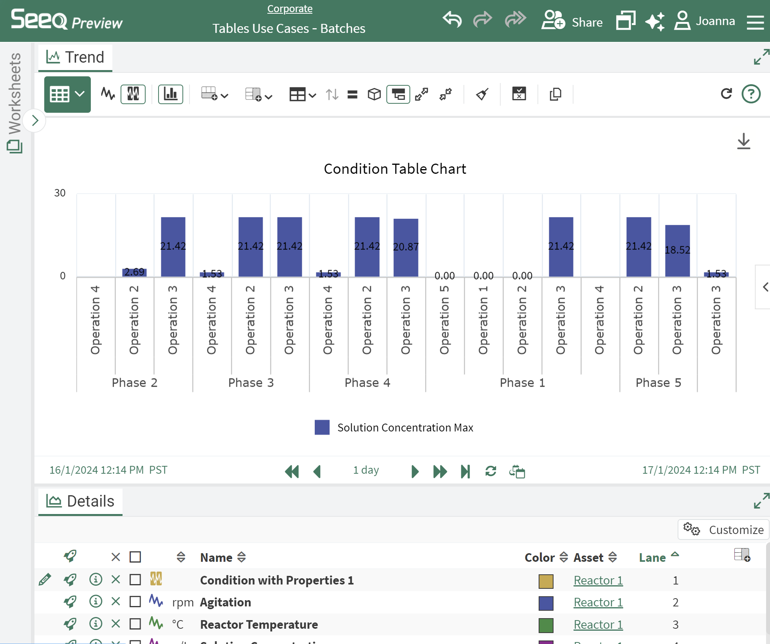Screen dimensions: 770x644
Task: Click the add column icon in Details header
Action: point(742,555)
